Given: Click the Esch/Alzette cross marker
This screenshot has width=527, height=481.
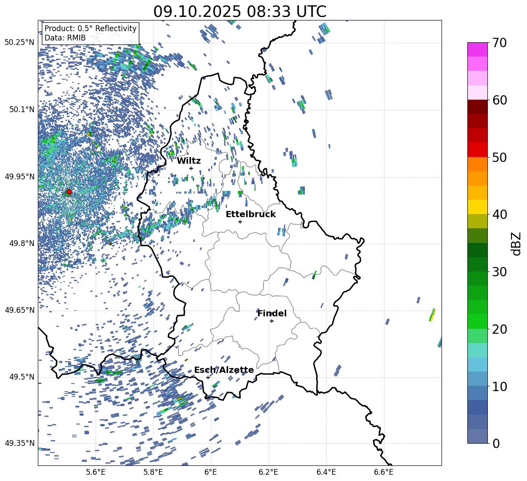Looking at the screenshot, I should (x=208, y=377).
